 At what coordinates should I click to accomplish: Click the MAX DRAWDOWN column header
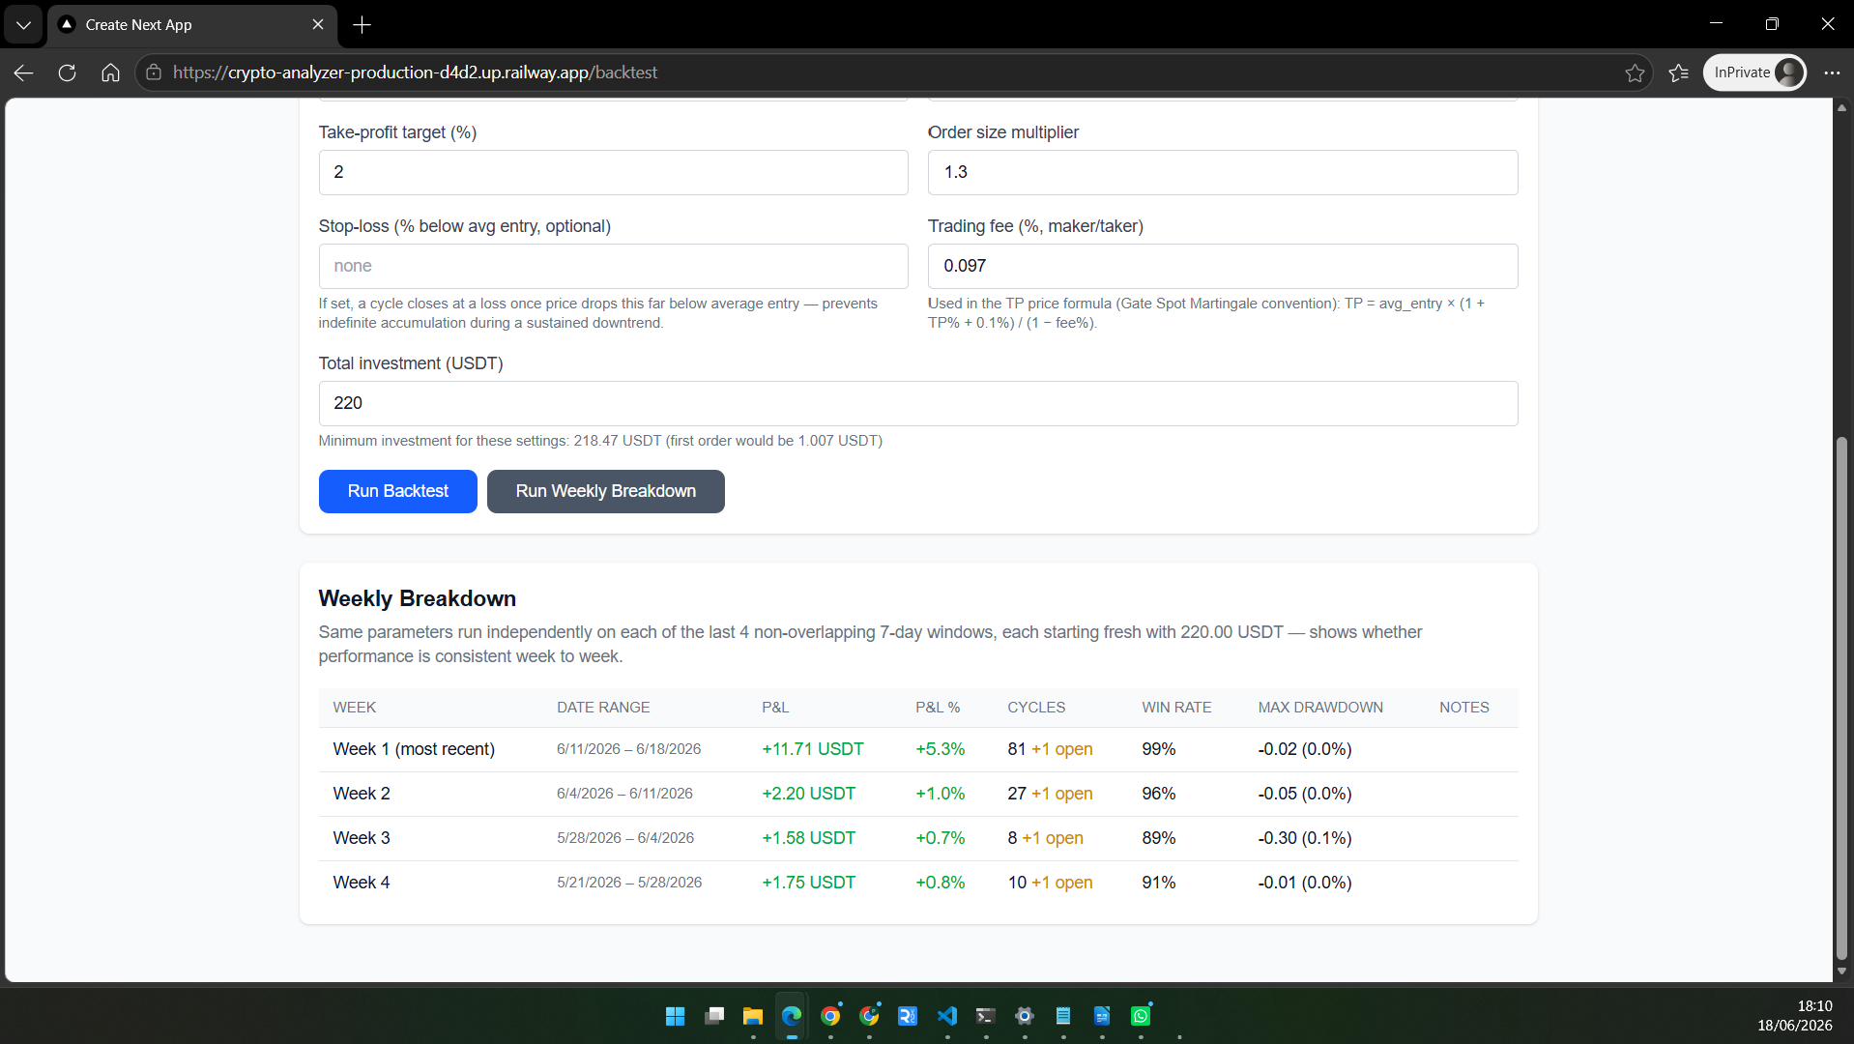[x=1319, y=708]
